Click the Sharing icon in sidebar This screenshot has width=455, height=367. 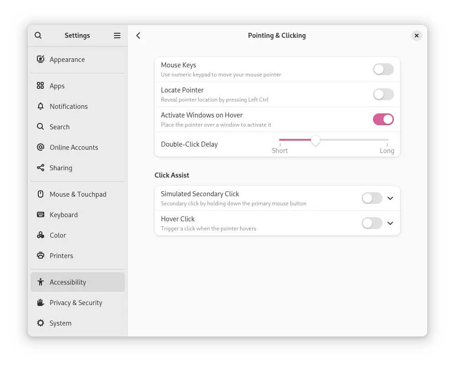pyautogui.click(x=41, y=168)
